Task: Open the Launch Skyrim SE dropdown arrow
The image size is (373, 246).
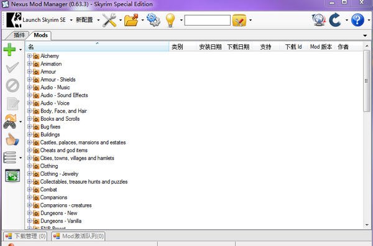Action: tap(71, 21)
